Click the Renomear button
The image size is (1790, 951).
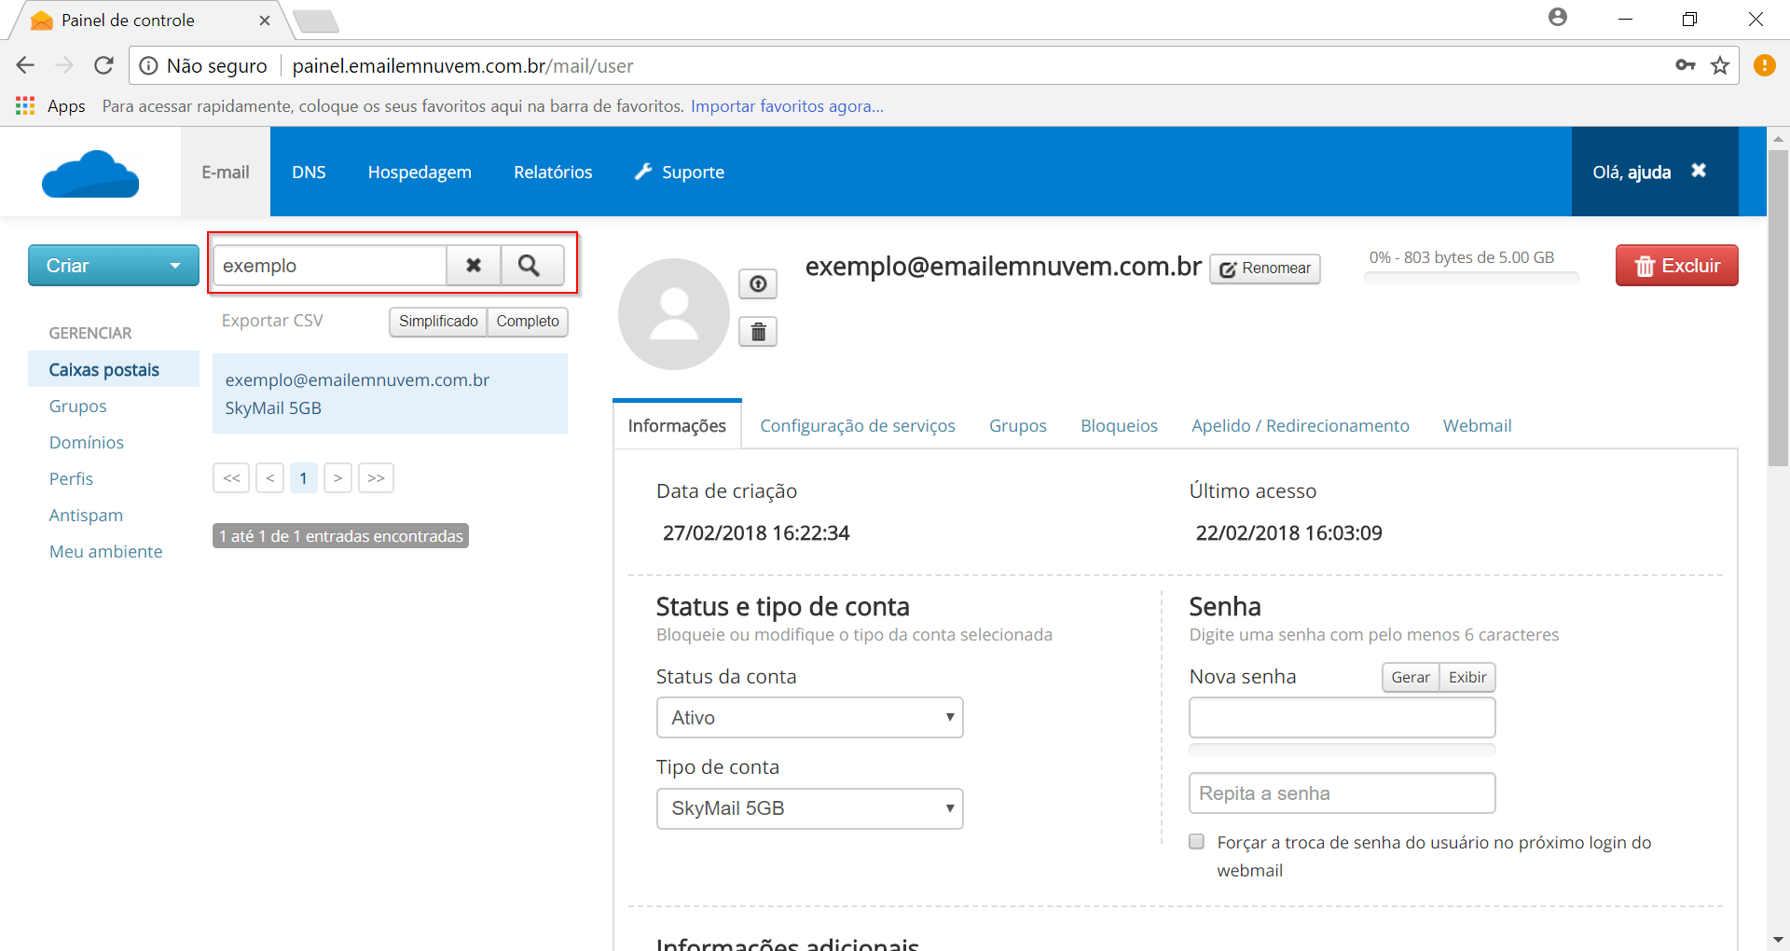click(x=1265, y=269)
